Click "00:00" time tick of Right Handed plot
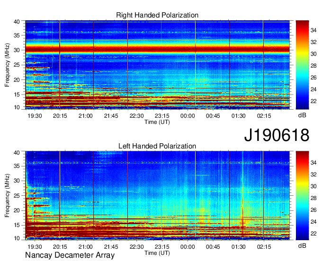This screenshot has height=261, width=322. (188, 116)
